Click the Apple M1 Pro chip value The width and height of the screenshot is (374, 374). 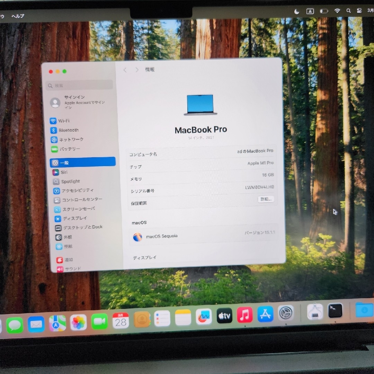click(x=260, y=163)
